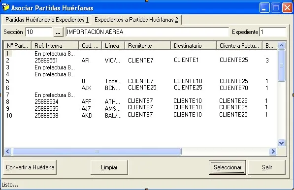Click the BCN... line cell

point(112,88)
